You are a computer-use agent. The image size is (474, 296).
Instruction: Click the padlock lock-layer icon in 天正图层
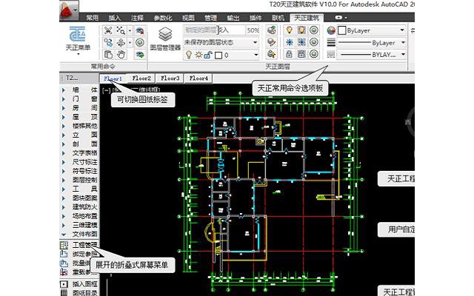(290, 54)
